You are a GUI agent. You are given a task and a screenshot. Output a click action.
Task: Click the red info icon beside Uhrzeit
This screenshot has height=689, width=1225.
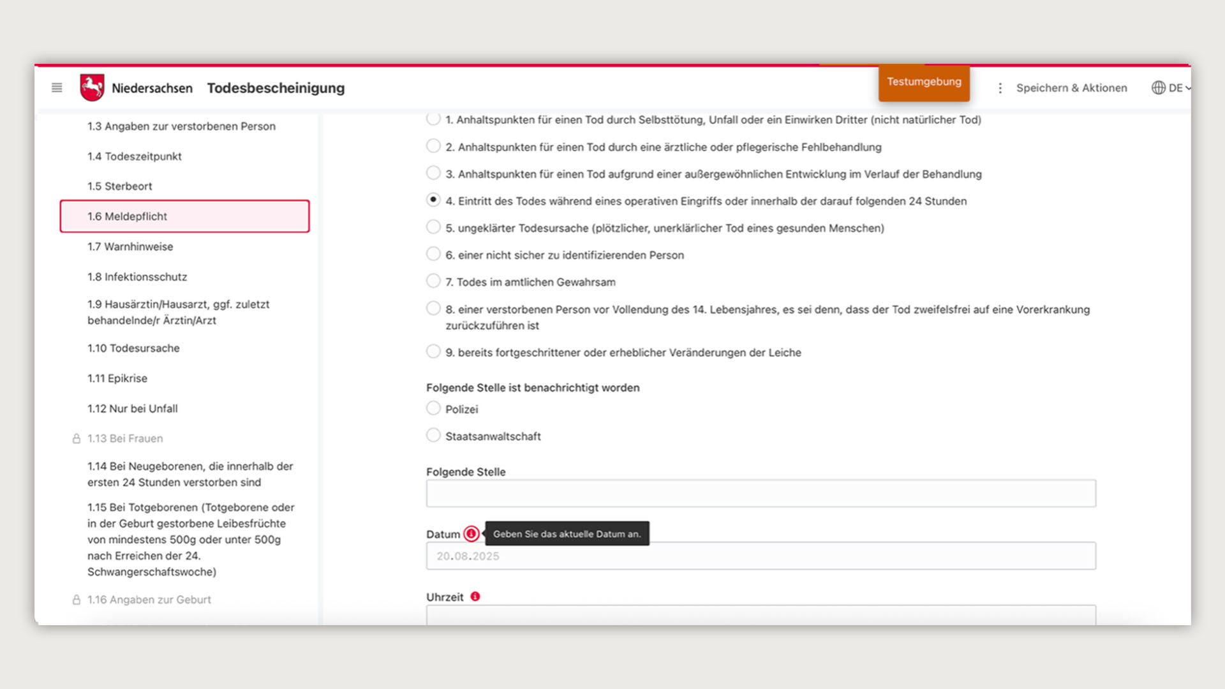click(475, 596)
